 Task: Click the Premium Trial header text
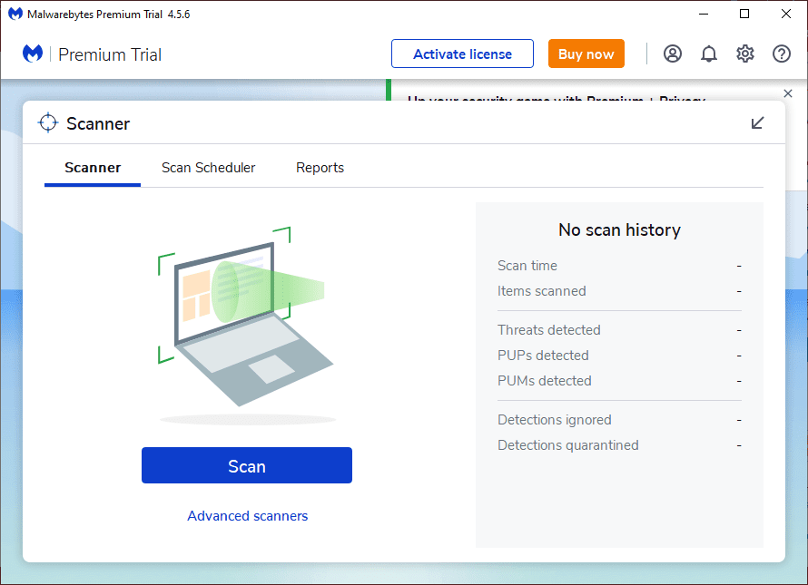pos(110,54)
